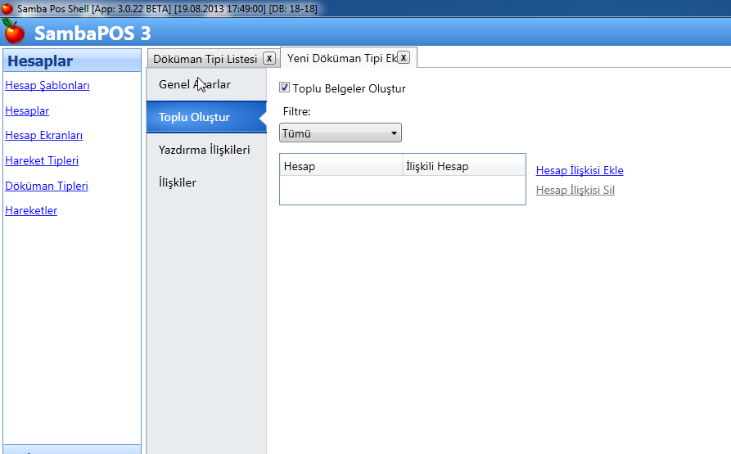Open Hareket Tipleri from the sidebar
This screenshot has height=454, width=731.
tap(42, 160)
